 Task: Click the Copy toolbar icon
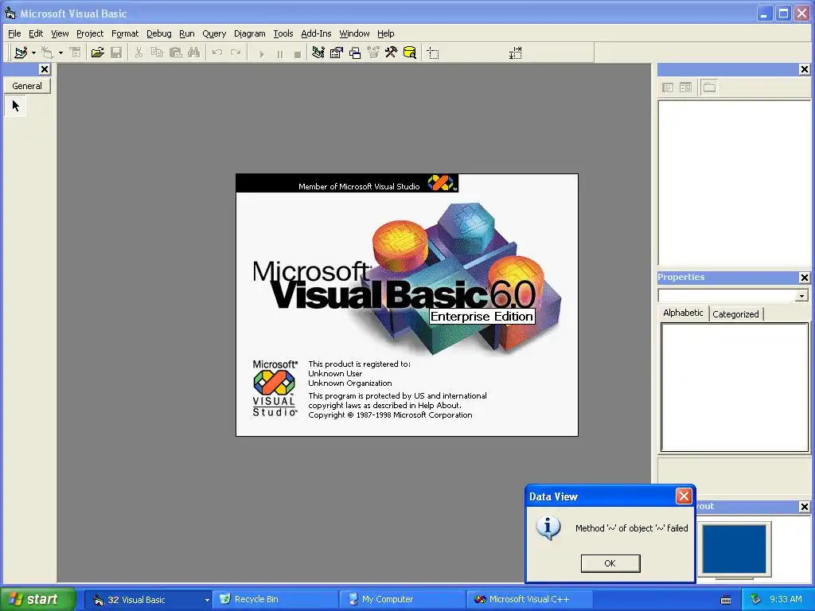[157, 53]
